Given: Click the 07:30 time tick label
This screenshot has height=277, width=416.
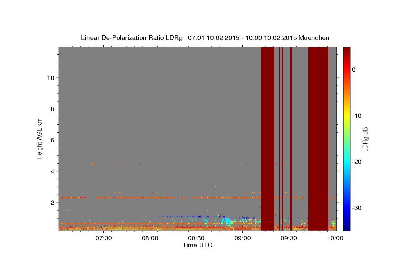Looking at the screenshot, I should click(x=103, y=239).
